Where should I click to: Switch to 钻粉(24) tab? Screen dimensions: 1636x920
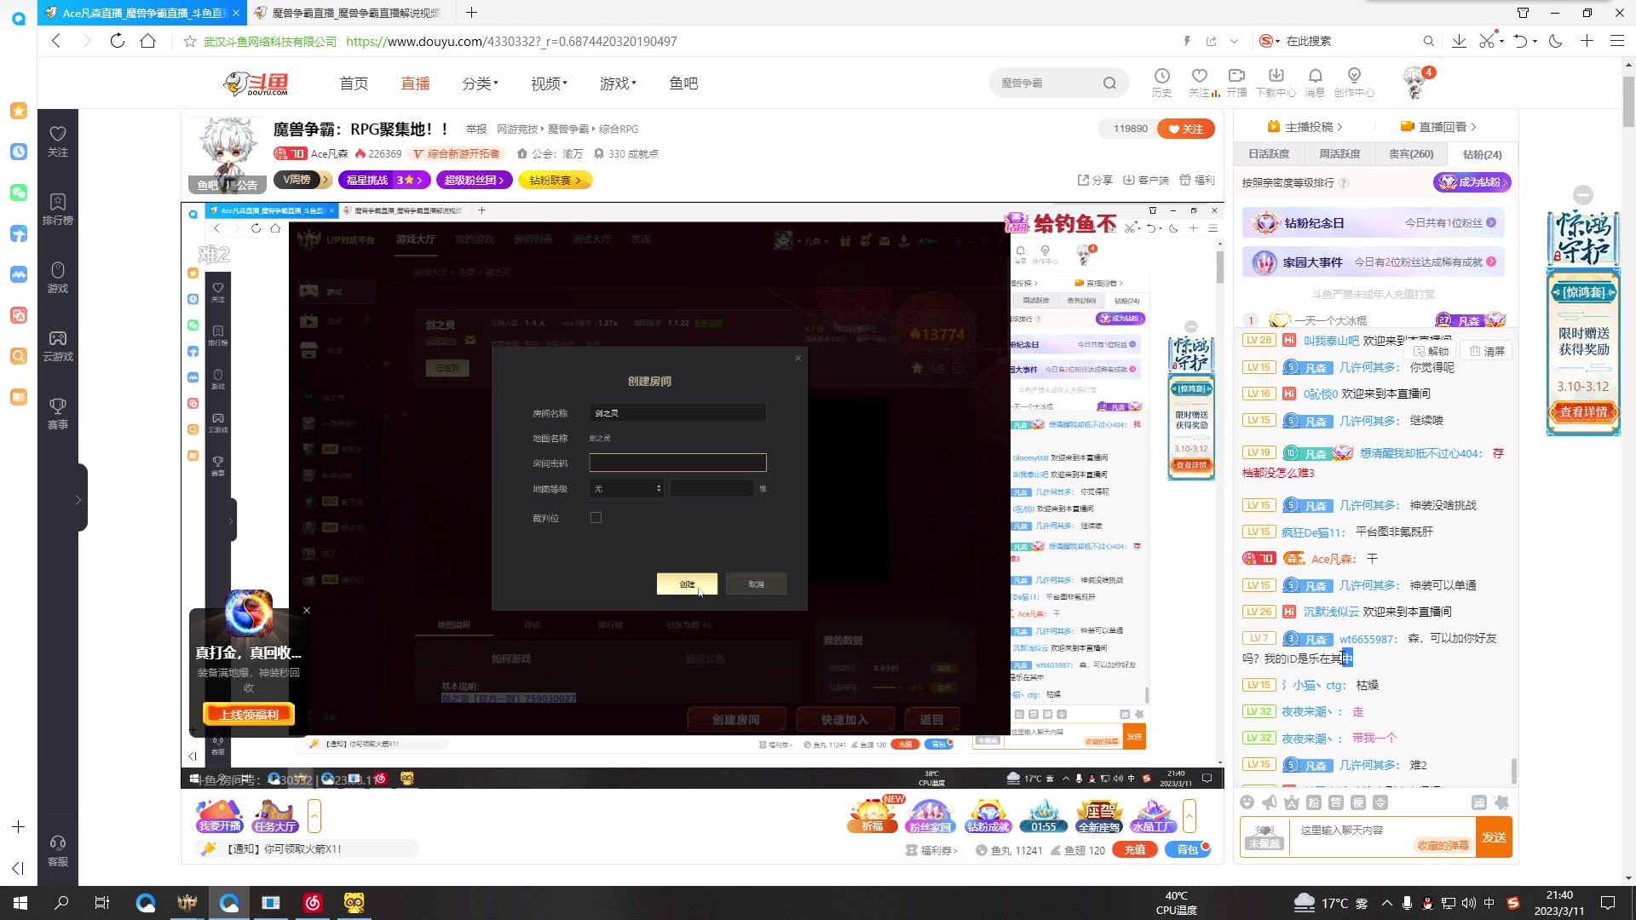[1482, 154]
